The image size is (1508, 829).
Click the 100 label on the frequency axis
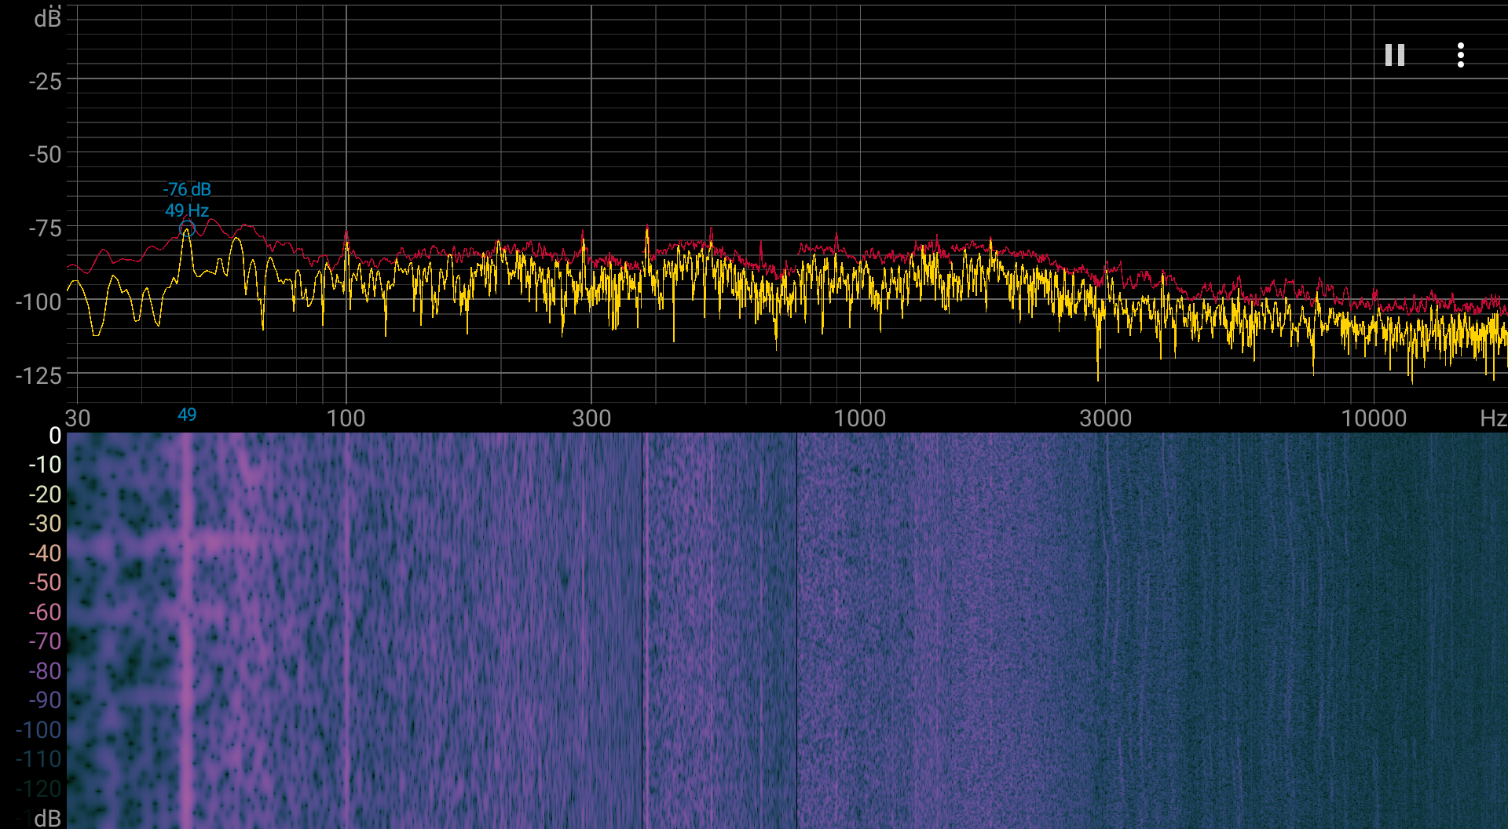(x=346, y=418)
